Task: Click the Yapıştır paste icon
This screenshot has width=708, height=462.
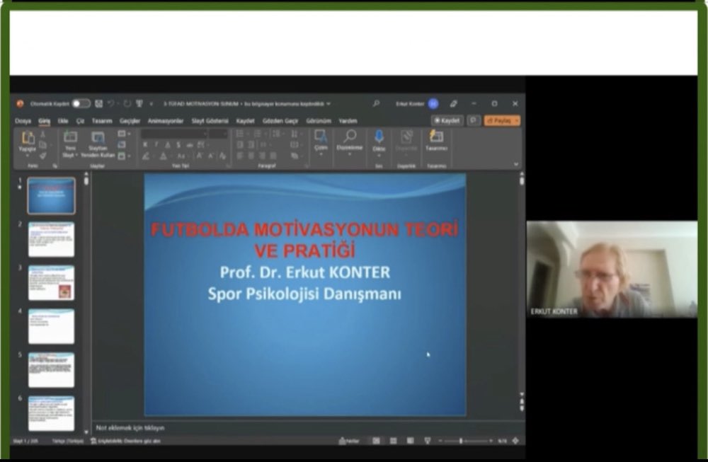Action: click(28, 137)
